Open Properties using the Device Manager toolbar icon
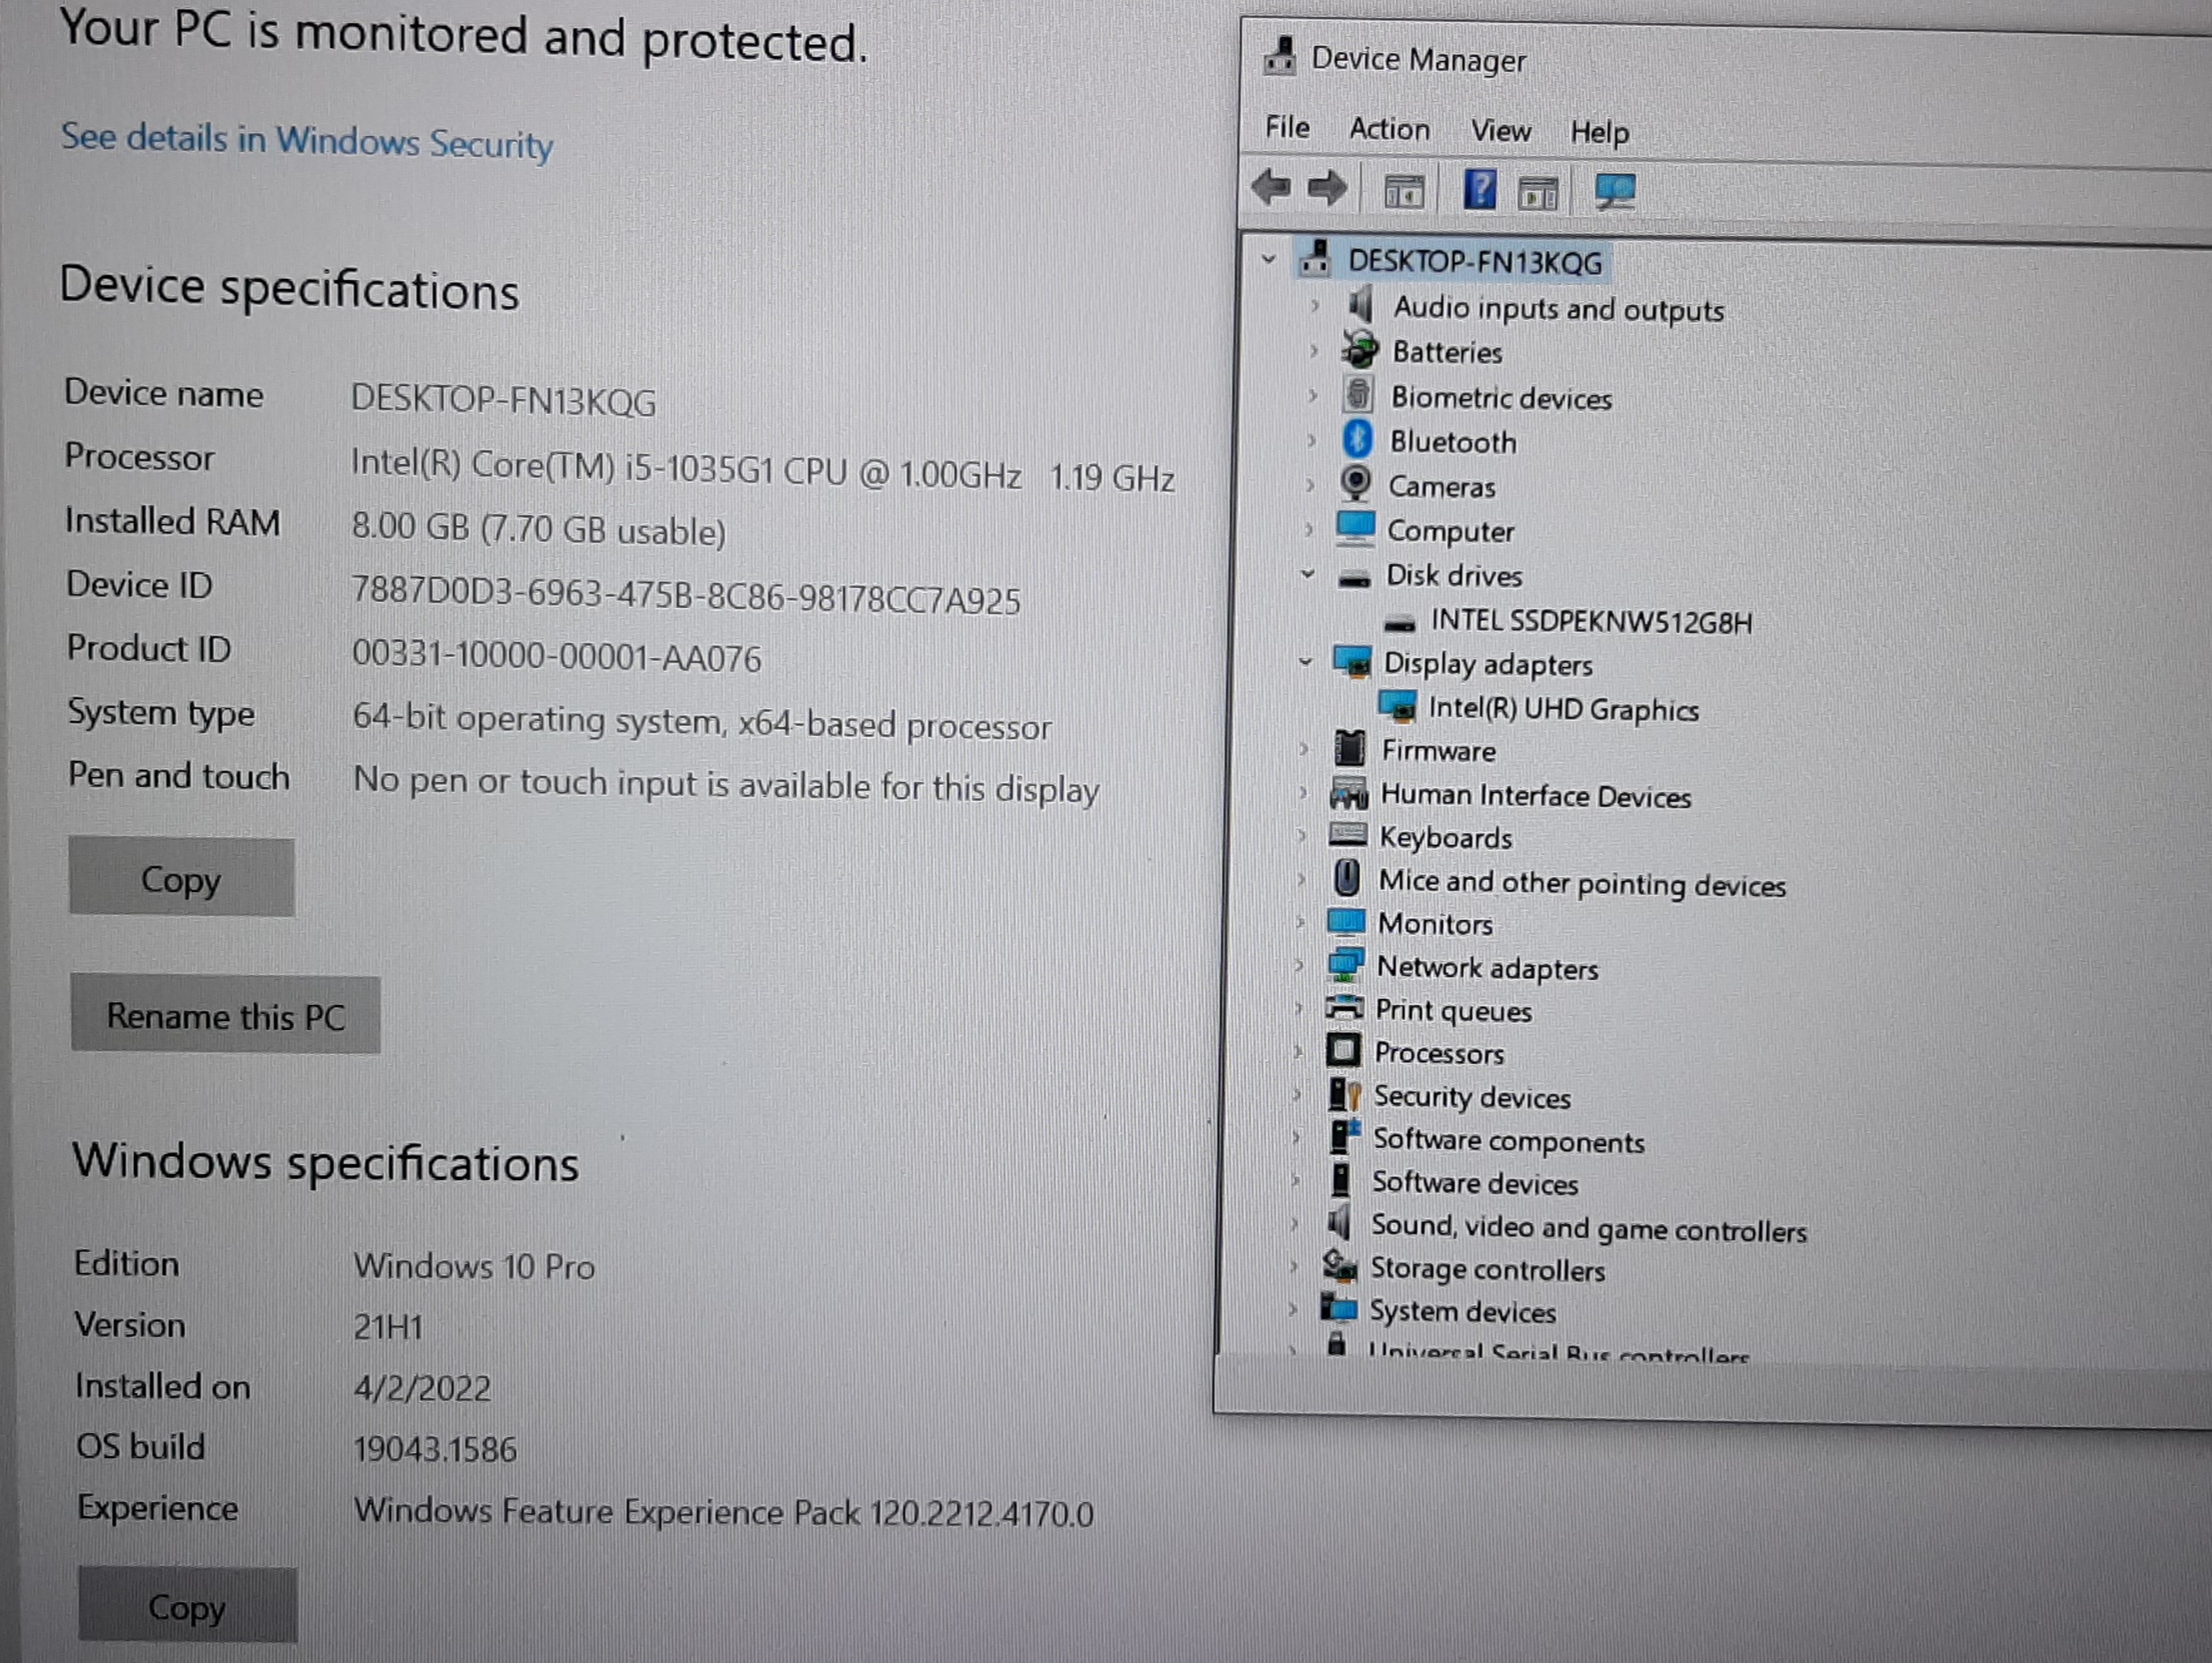Viewport: 2212px width, 1663px height. point(1405,190)
